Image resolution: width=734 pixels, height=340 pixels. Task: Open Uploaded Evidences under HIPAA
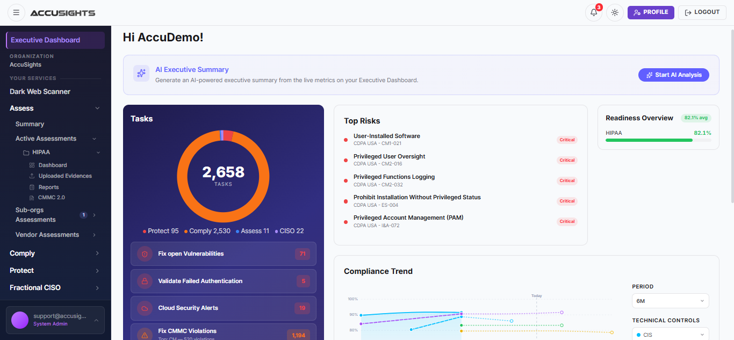click(65, 176)
